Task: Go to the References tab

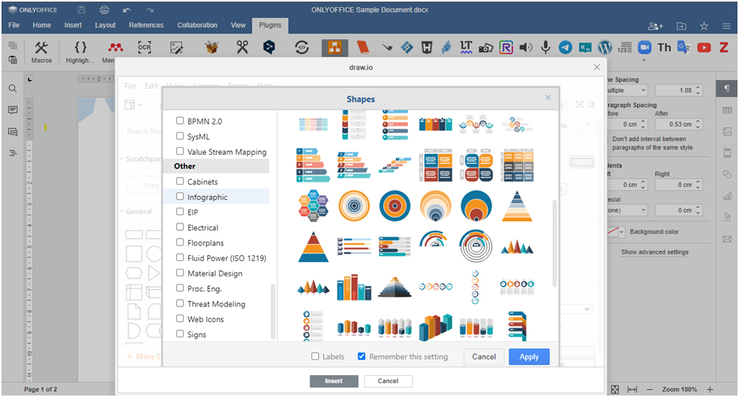Action: tap(146, 25)
